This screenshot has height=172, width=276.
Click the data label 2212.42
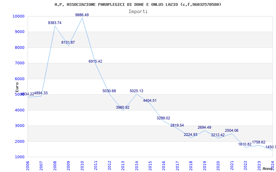[218, 135]
